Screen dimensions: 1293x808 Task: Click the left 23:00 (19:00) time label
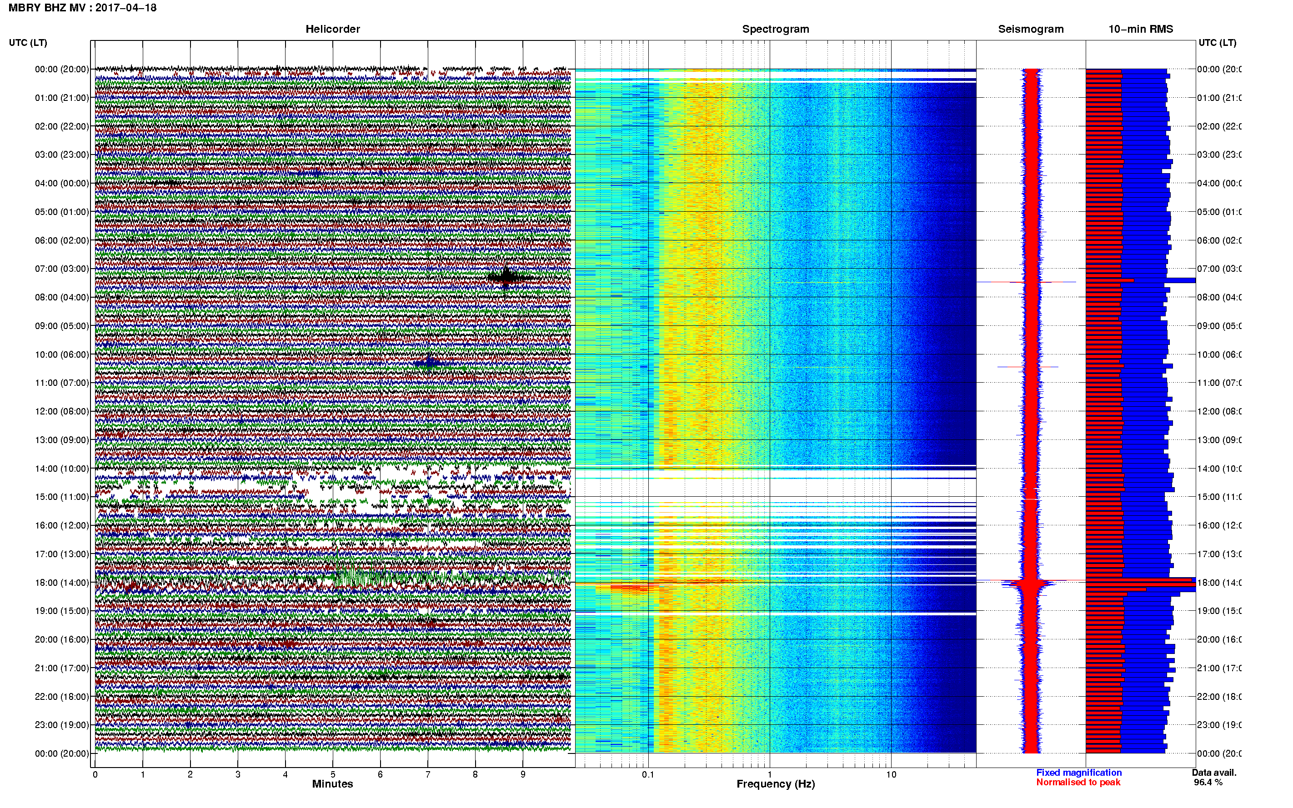(62, 725)
